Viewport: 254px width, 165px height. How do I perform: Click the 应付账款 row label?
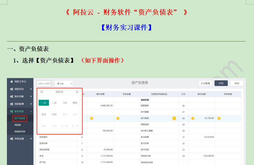[145, 118]
